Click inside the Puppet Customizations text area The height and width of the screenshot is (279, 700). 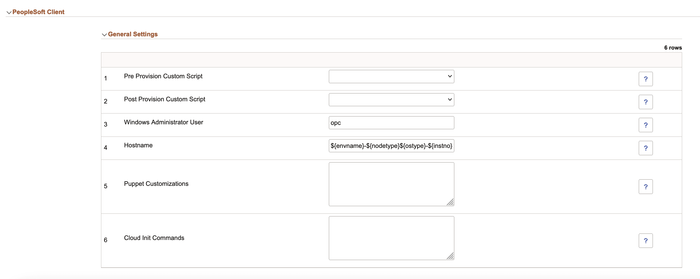(391, 184)
